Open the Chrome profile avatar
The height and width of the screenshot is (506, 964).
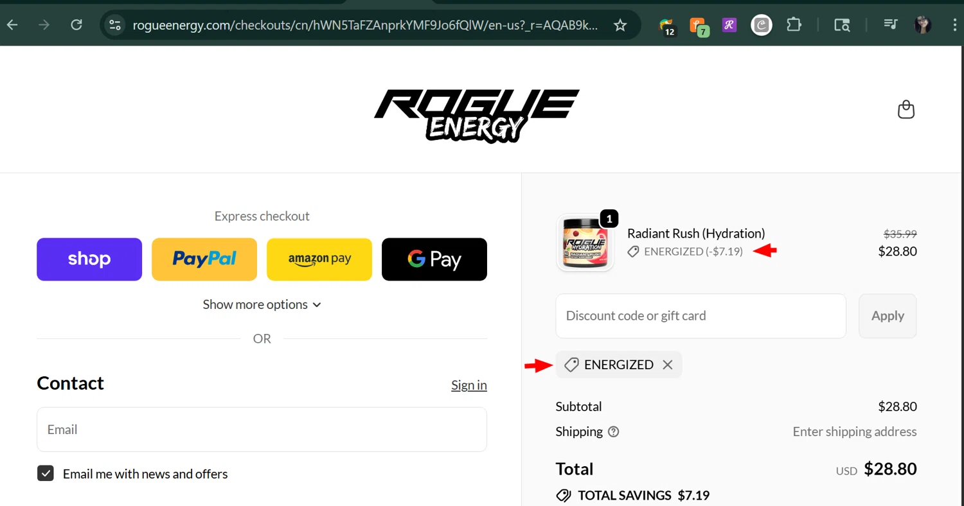(x=923, y=25)
